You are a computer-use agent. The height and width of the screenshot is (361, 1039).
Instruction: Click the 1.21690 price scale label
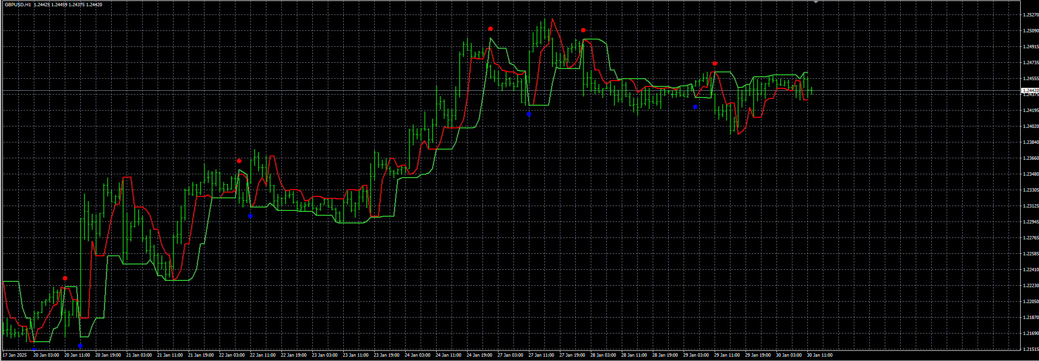(1031, 333)
